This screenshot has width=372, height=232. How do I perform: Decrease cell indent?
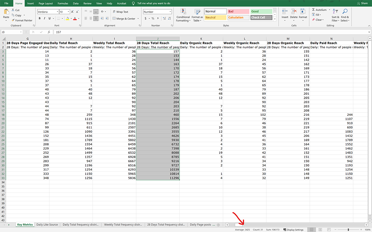pos(102,18)
